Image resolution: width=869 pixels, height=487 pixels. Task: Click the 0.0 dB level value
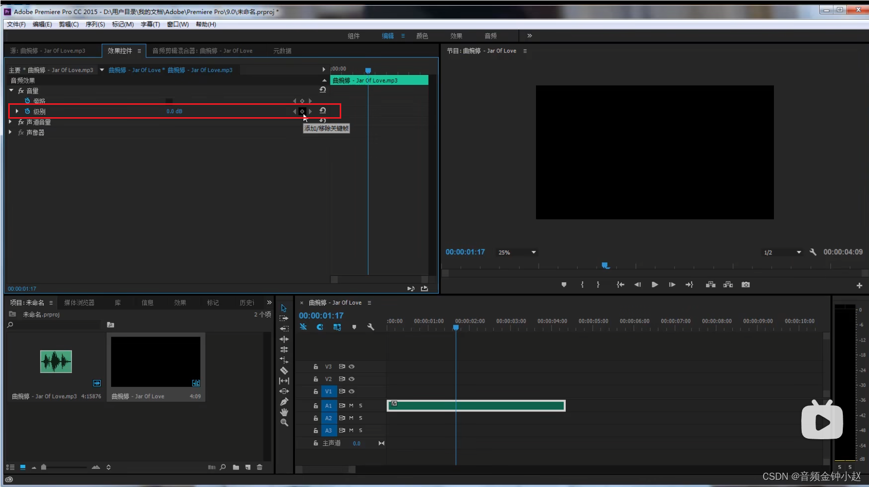coord(174,111)
